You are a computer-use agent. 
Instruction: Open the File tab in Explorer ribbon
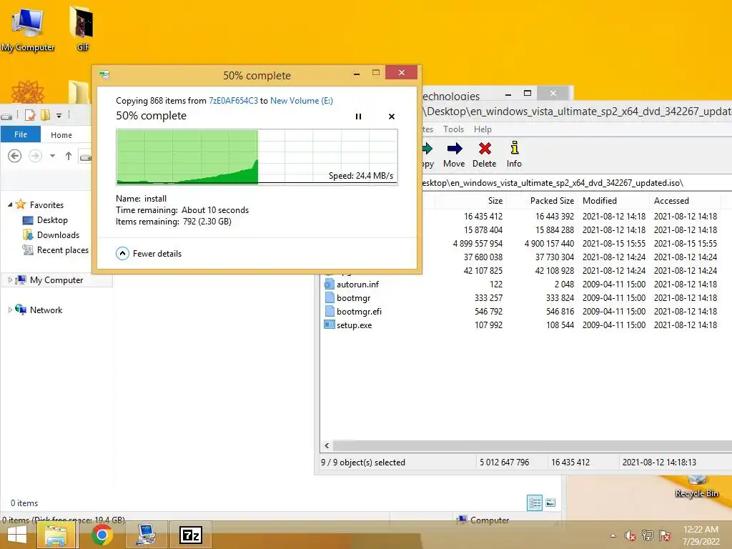[21, 134]
